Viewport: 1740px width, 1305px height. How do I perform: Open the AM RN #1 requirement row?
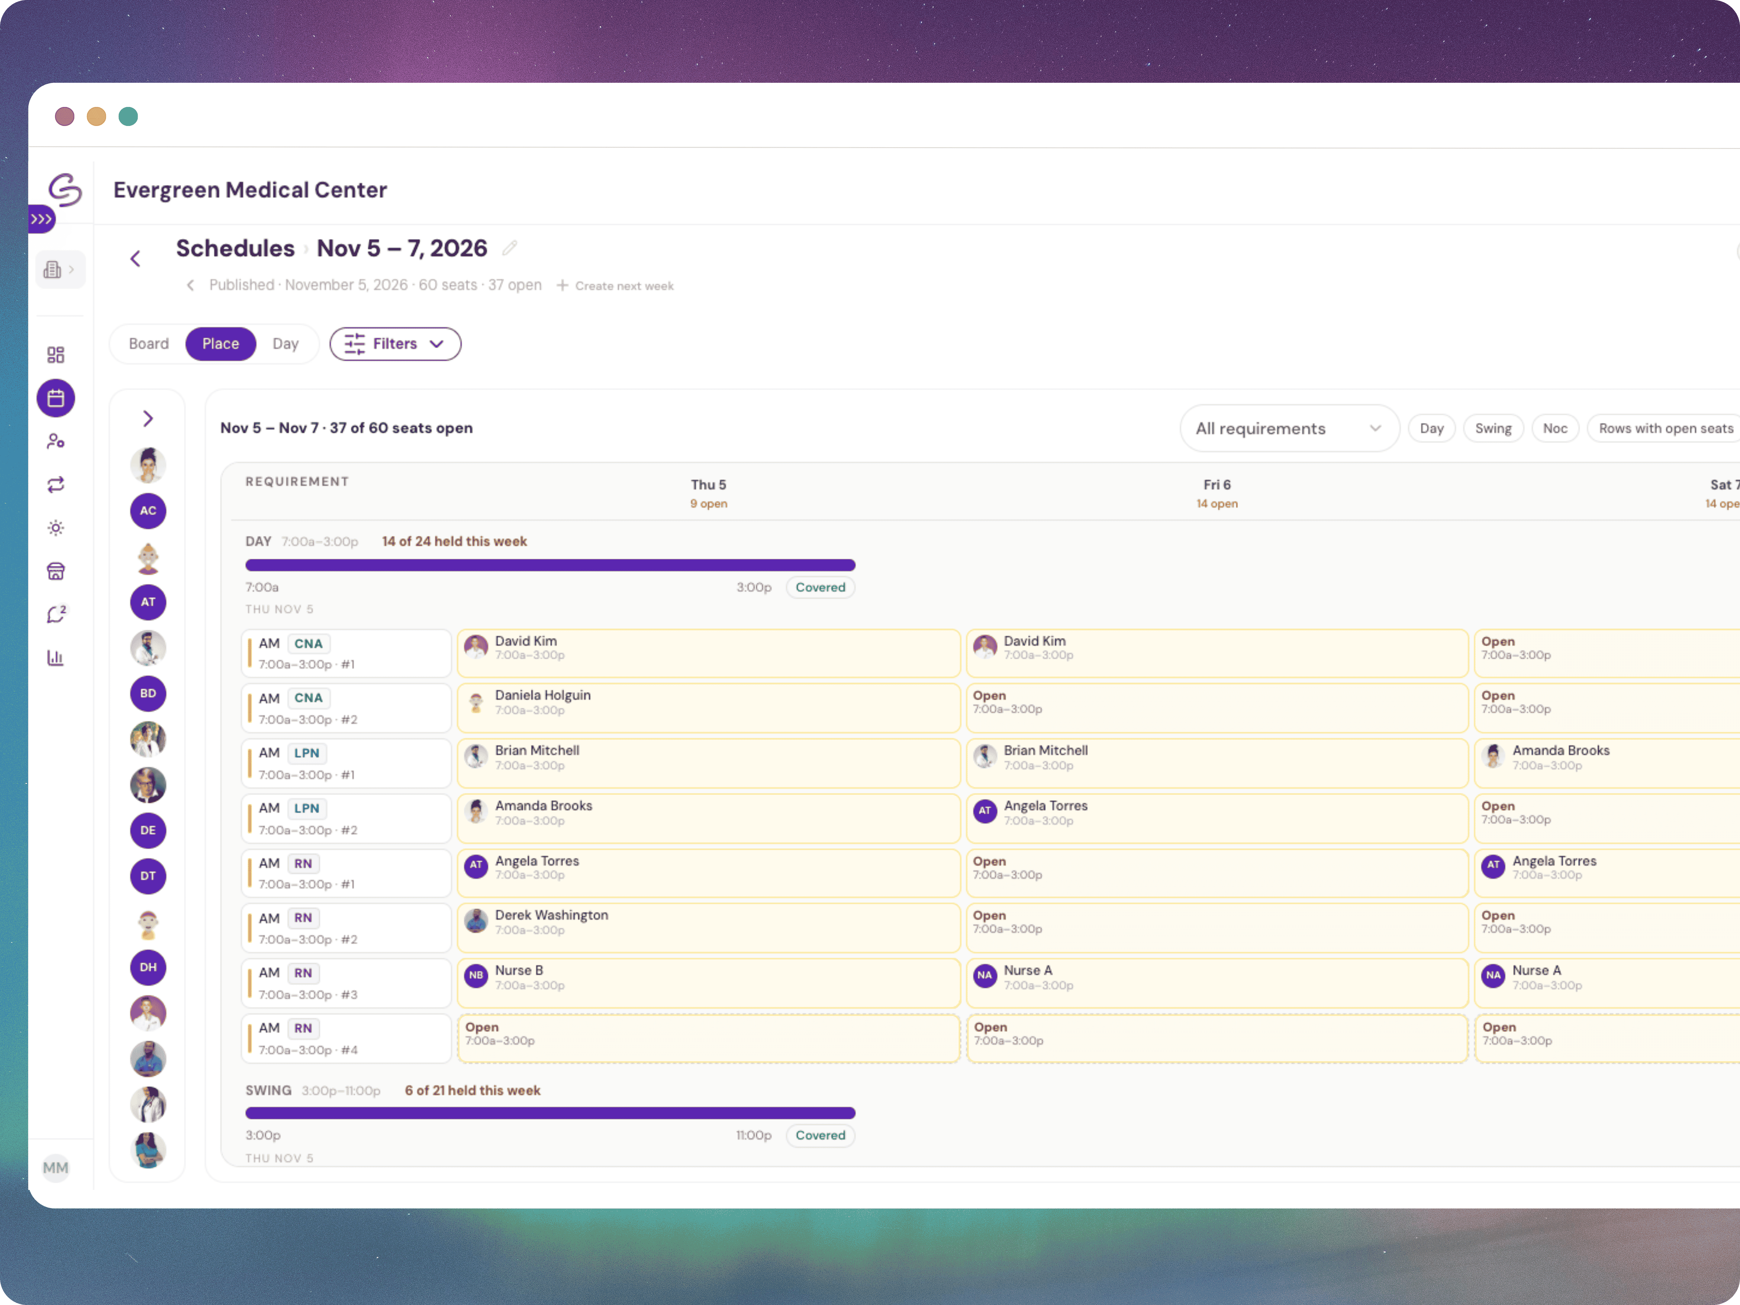[x=346, y=873]
